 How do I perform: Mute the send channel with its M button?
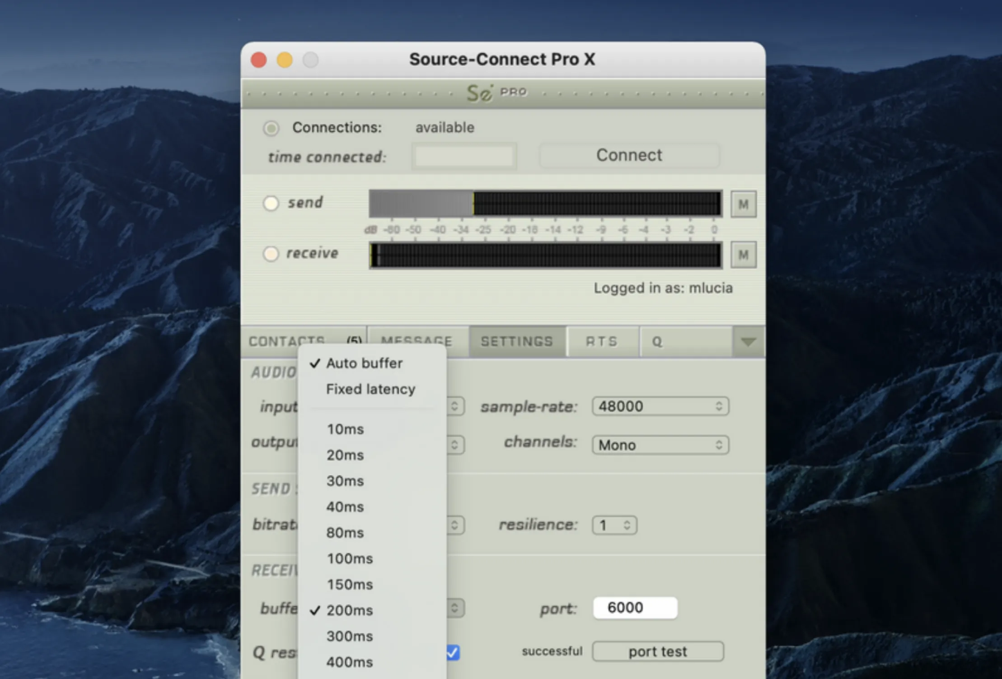[x=743, y=205]
